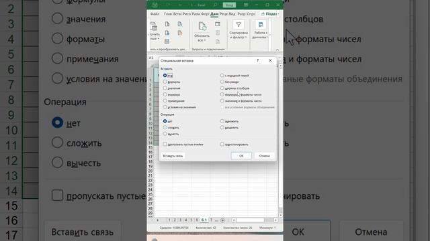Open Ribbon Display Options in title bar

coord(246,5)
